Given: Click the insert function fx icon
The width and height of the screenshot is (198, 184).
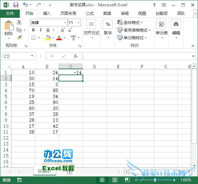Looking at the screenshot, I should click(76, 56).
